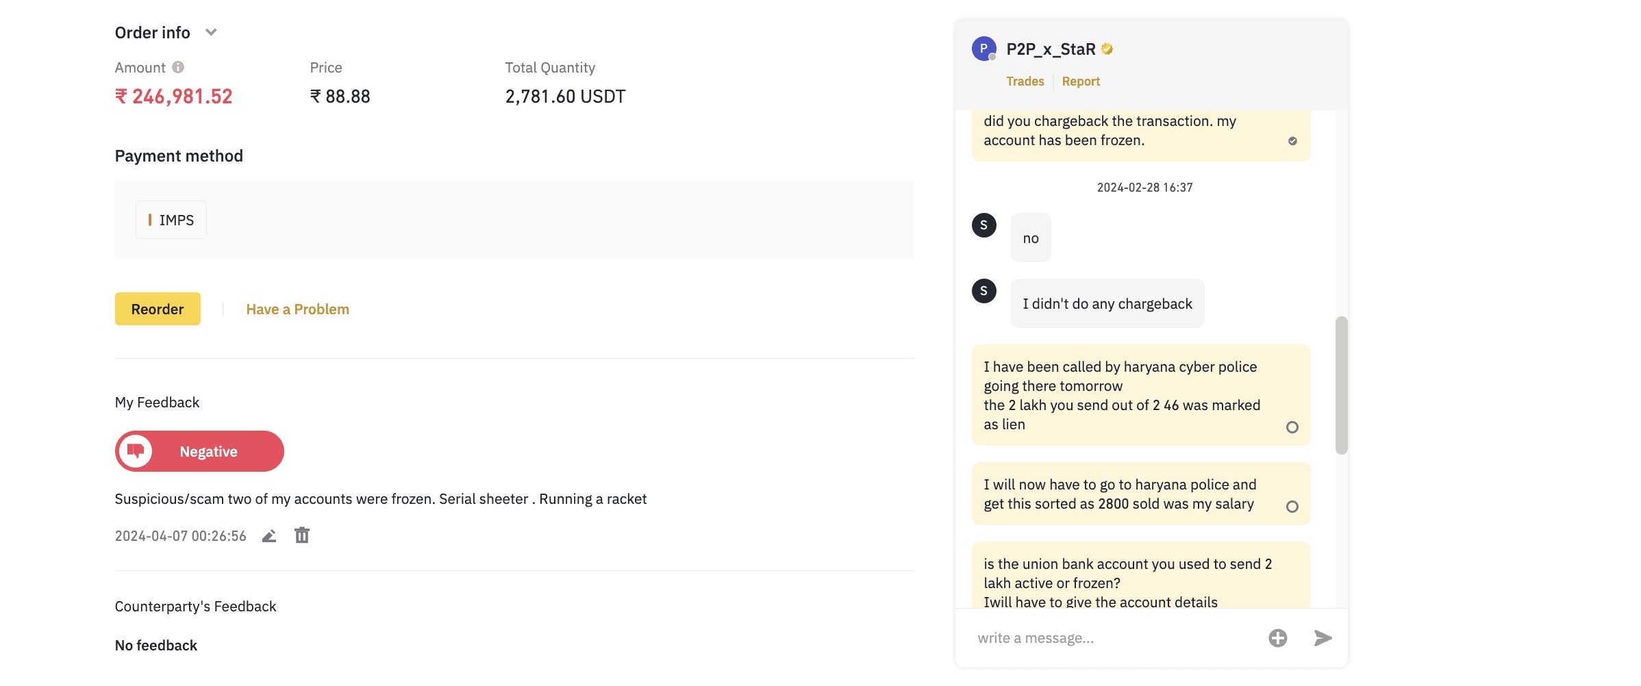Open the Have a Problem link
Viewport: 1641px width, 686px height.
coord(297,309)
